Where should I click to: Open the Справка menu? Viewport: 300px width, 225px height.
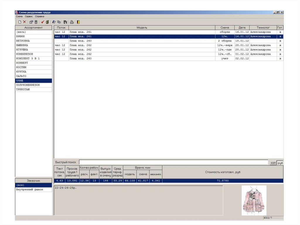click(40, 16)
